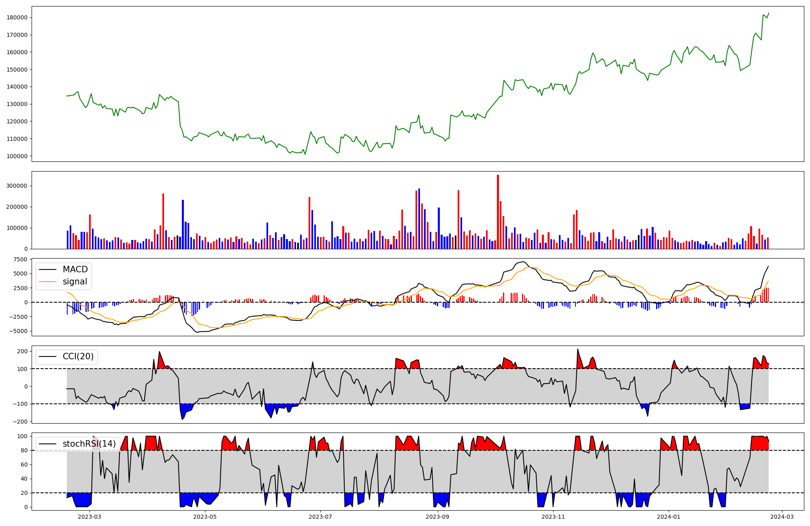Click the 2023-09 date tick label
Screen dimensions: 810x526
(438, 517)
